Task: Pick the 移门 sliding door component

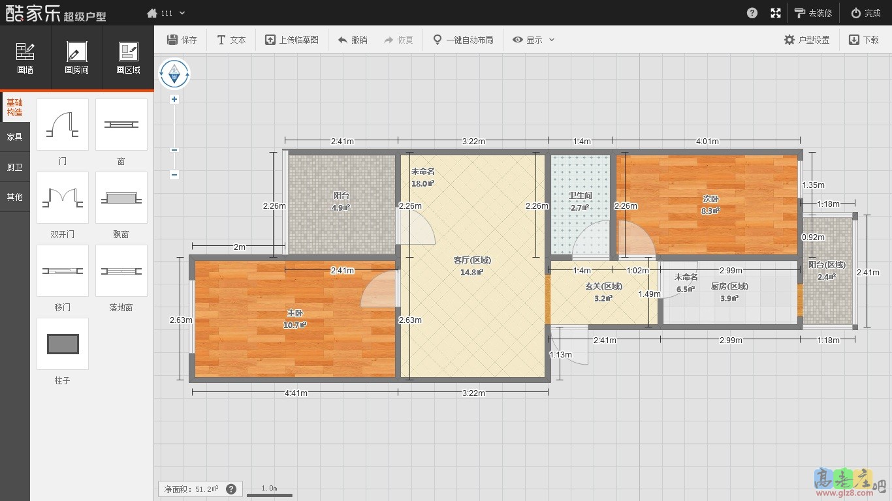Action: [63, 271]
